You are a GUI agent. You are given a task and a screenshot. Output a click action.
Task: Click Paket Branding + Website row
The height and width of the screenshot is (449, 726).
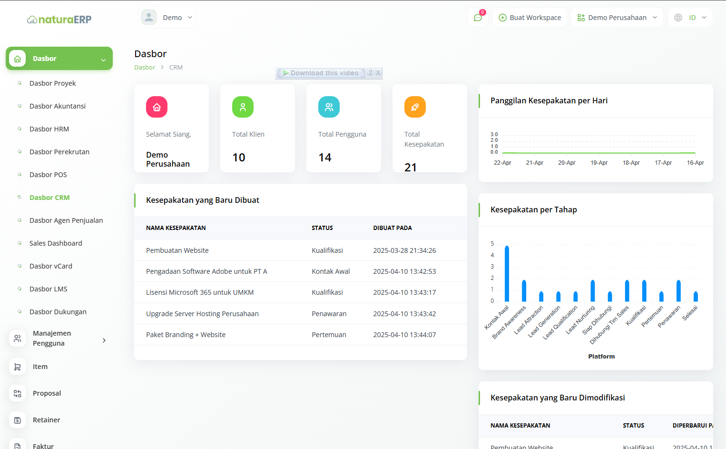click(301, 335)
